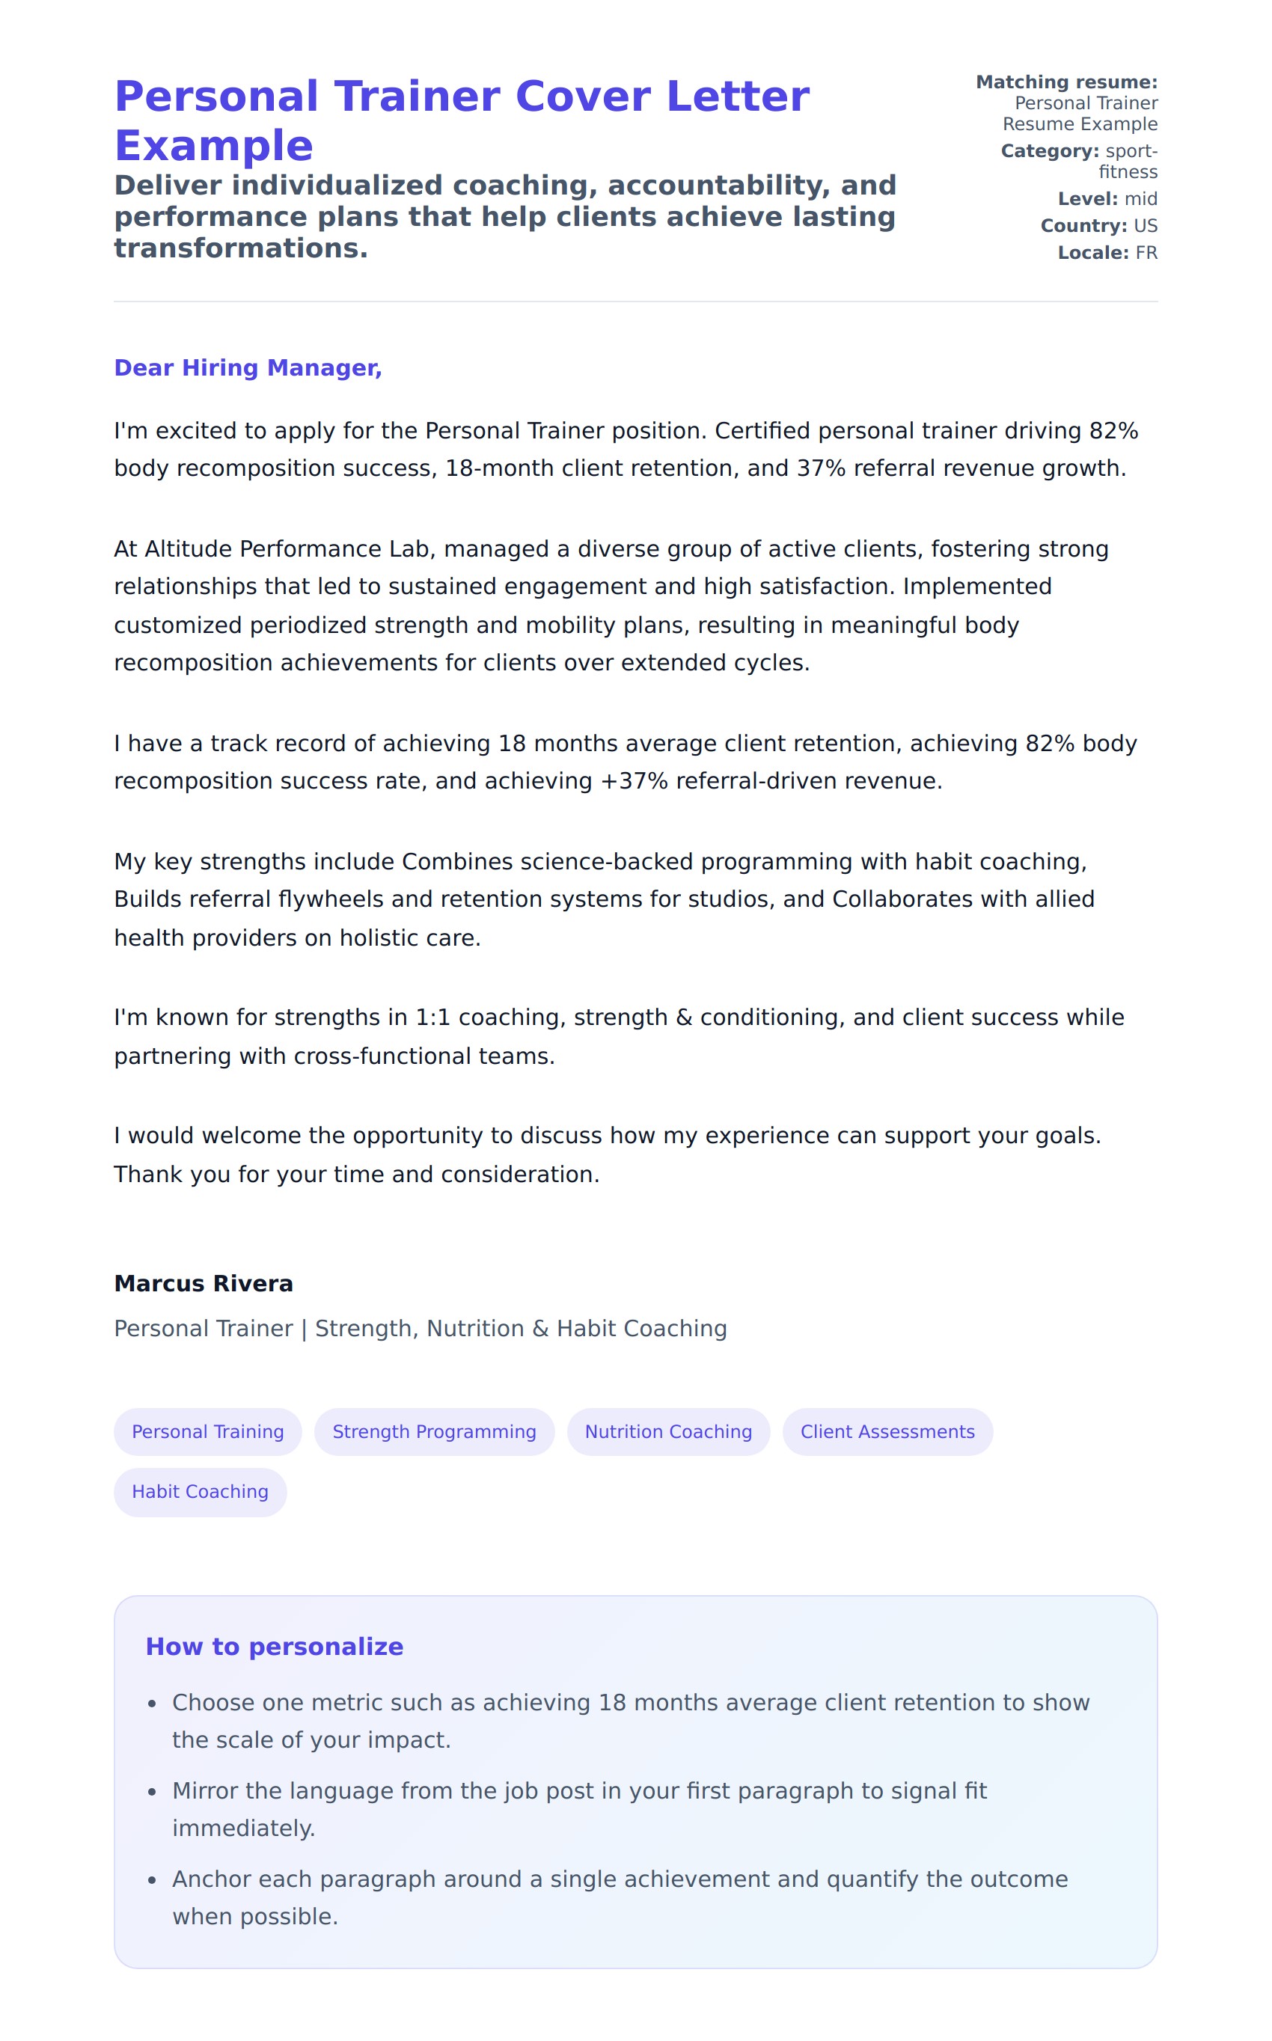Click the Personal Training skill tag
Image resolution: width=1272 pixels, height=2041 pixels.
(x=208, y=1431)
